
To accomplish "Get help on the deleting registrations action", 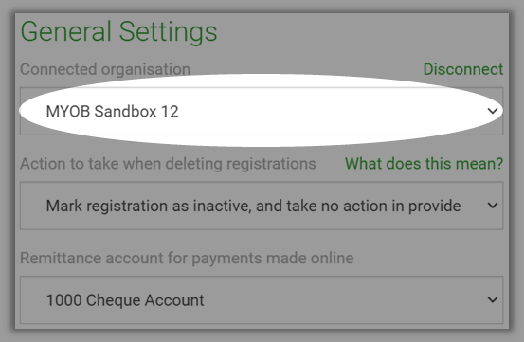I will pyautogui.click(x=424, y=164).
